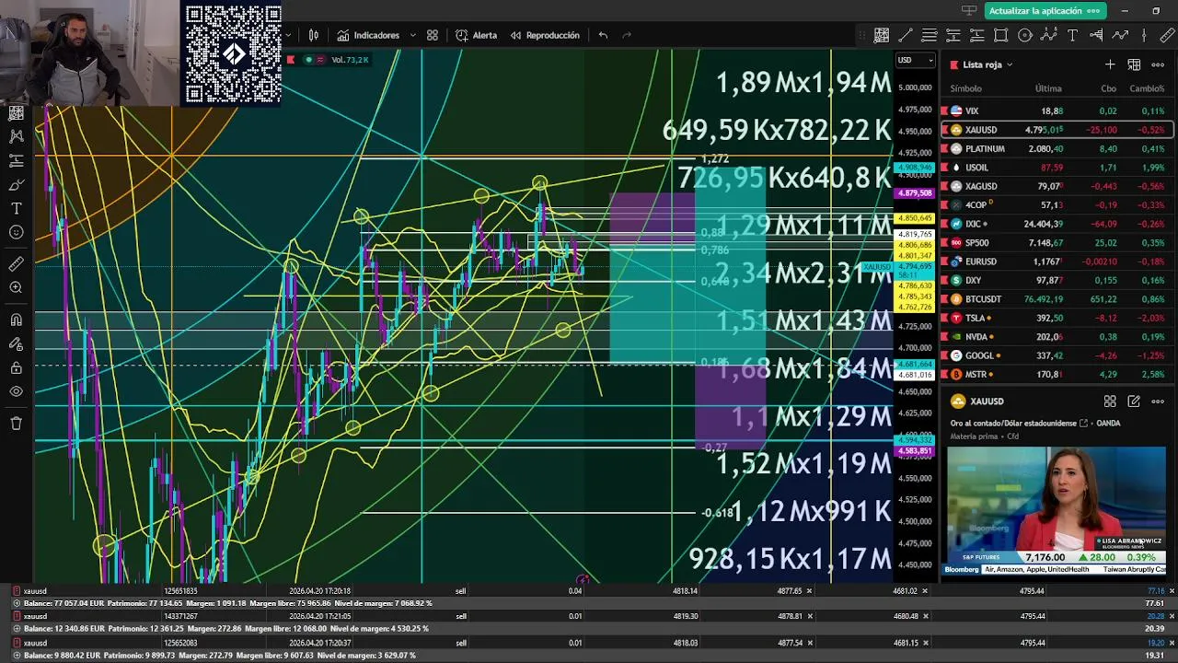Select Text tool in left sidebar
The height and width of the screenshot is (663, 1178).
[16, 208]
